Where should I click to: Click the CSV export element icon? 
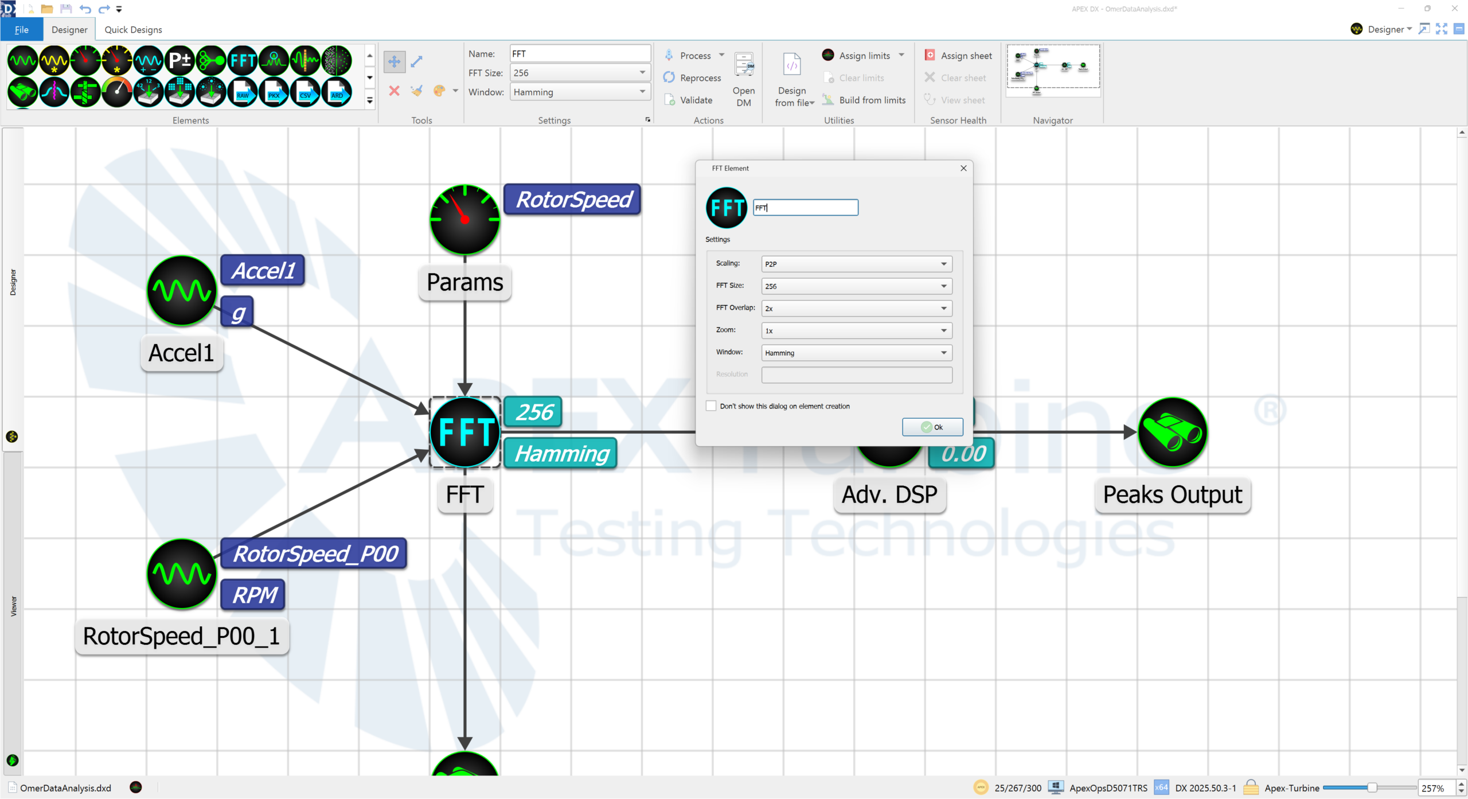[305, 92]
